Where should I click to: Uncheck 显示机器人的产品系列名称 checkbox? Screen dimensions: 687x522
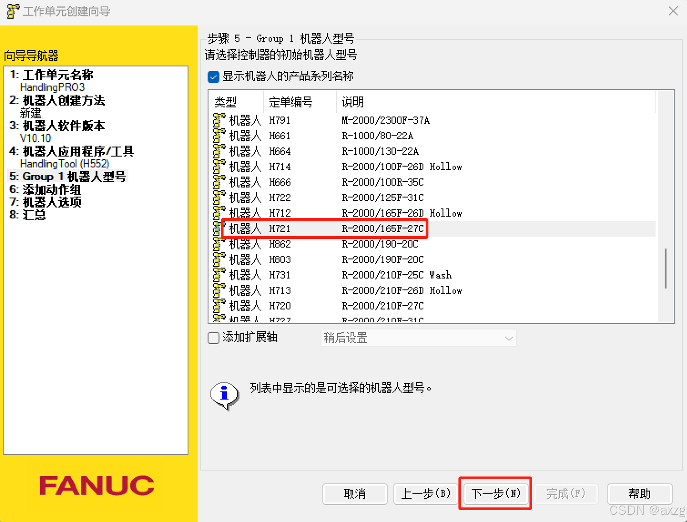pos(214,76)
